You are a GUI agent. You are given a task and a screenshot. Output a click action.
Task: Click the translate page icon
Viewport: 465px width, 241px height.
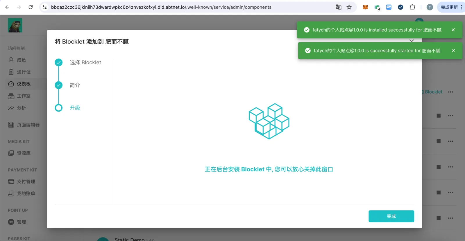(339, 7)
